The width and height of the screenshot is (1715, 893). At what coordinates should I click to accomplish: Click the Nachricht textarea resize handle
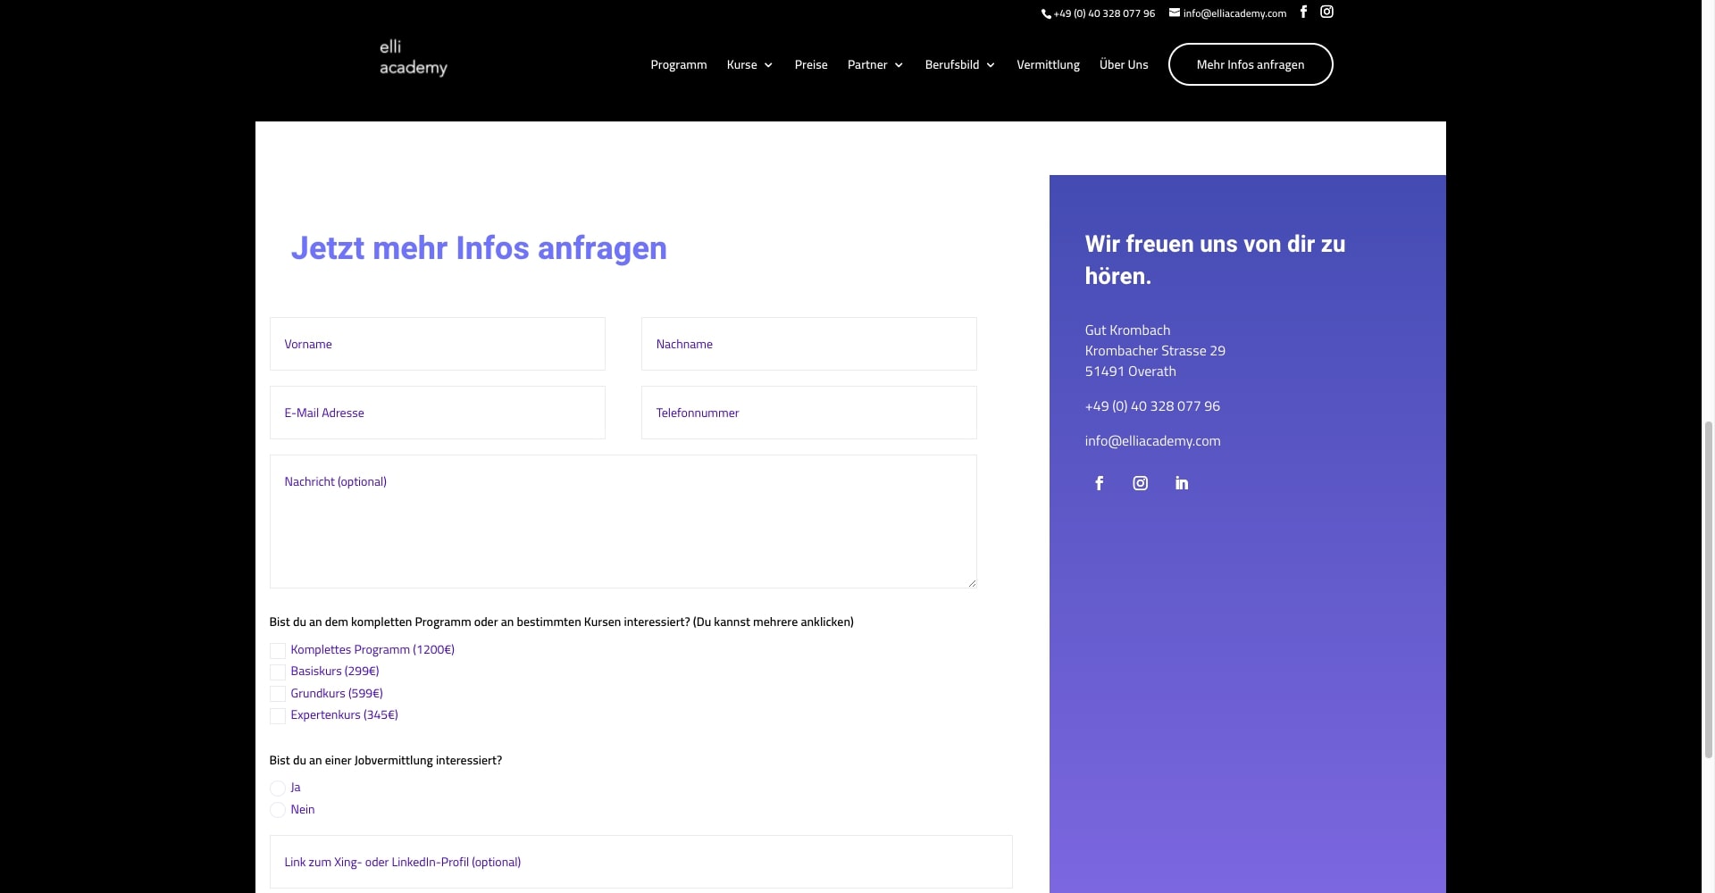972,583
